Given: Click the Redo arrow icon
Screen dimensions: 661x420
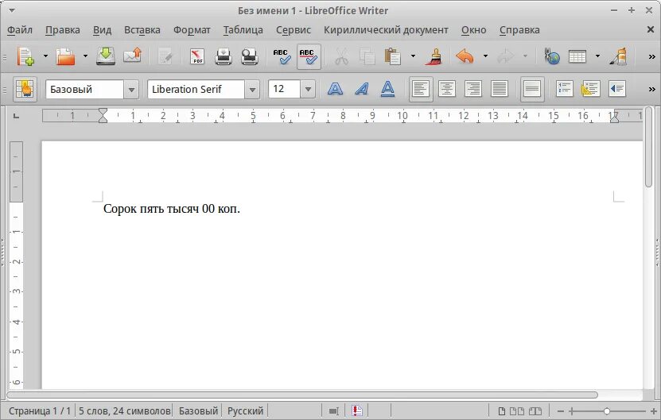Looking at the screenshot, I should pos(505,56).
